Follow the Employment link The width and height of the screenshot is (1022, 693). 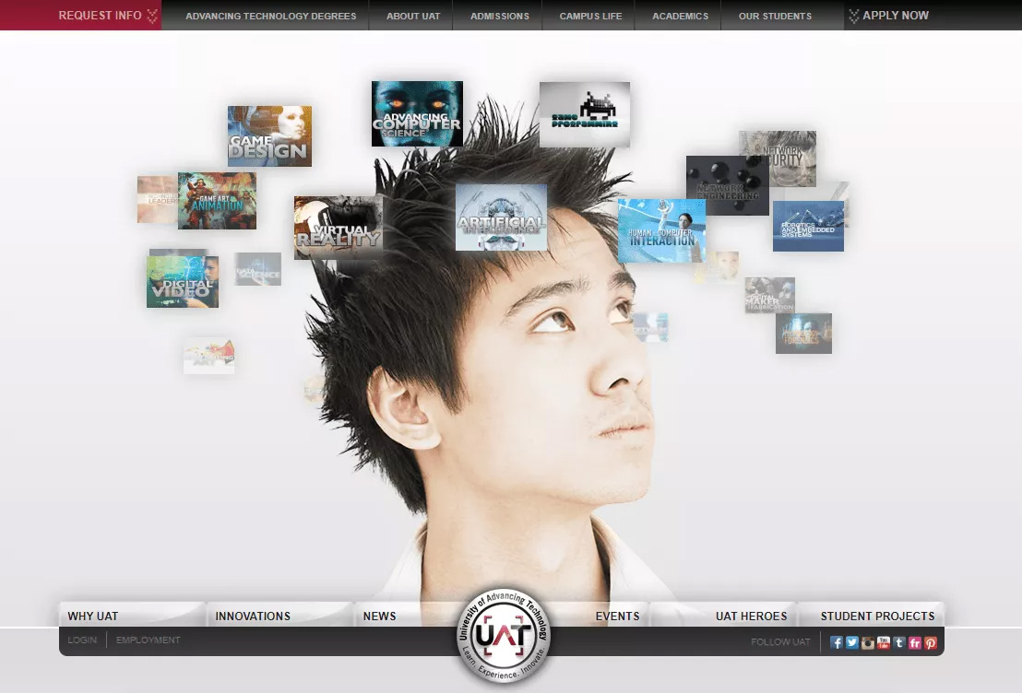pos(148,640)
